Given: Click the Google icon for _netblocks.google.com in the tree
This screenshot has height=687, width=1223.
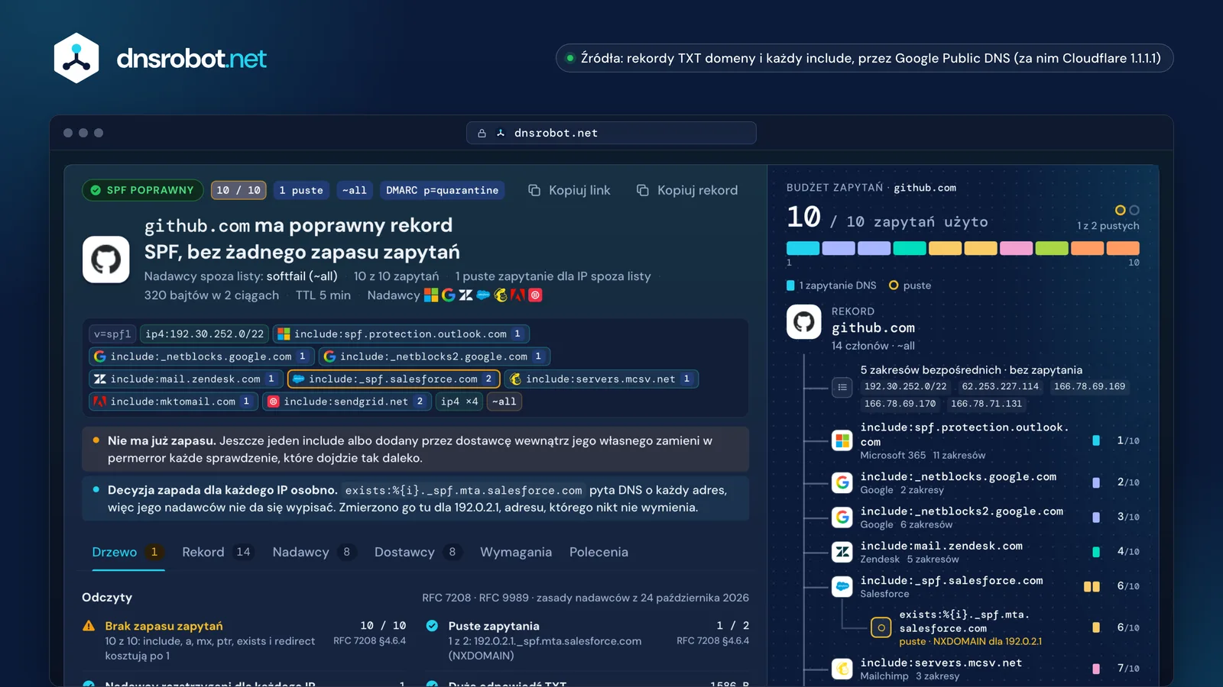Looking at the screenshot, I should pos(842,482).
